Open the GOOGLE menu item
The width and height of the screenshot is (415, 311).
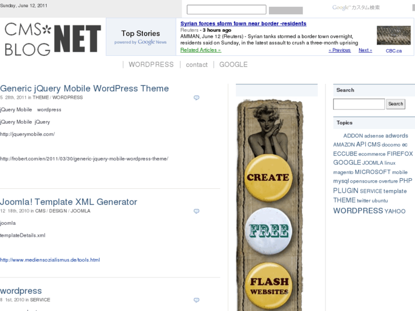(x=233, y=64)
